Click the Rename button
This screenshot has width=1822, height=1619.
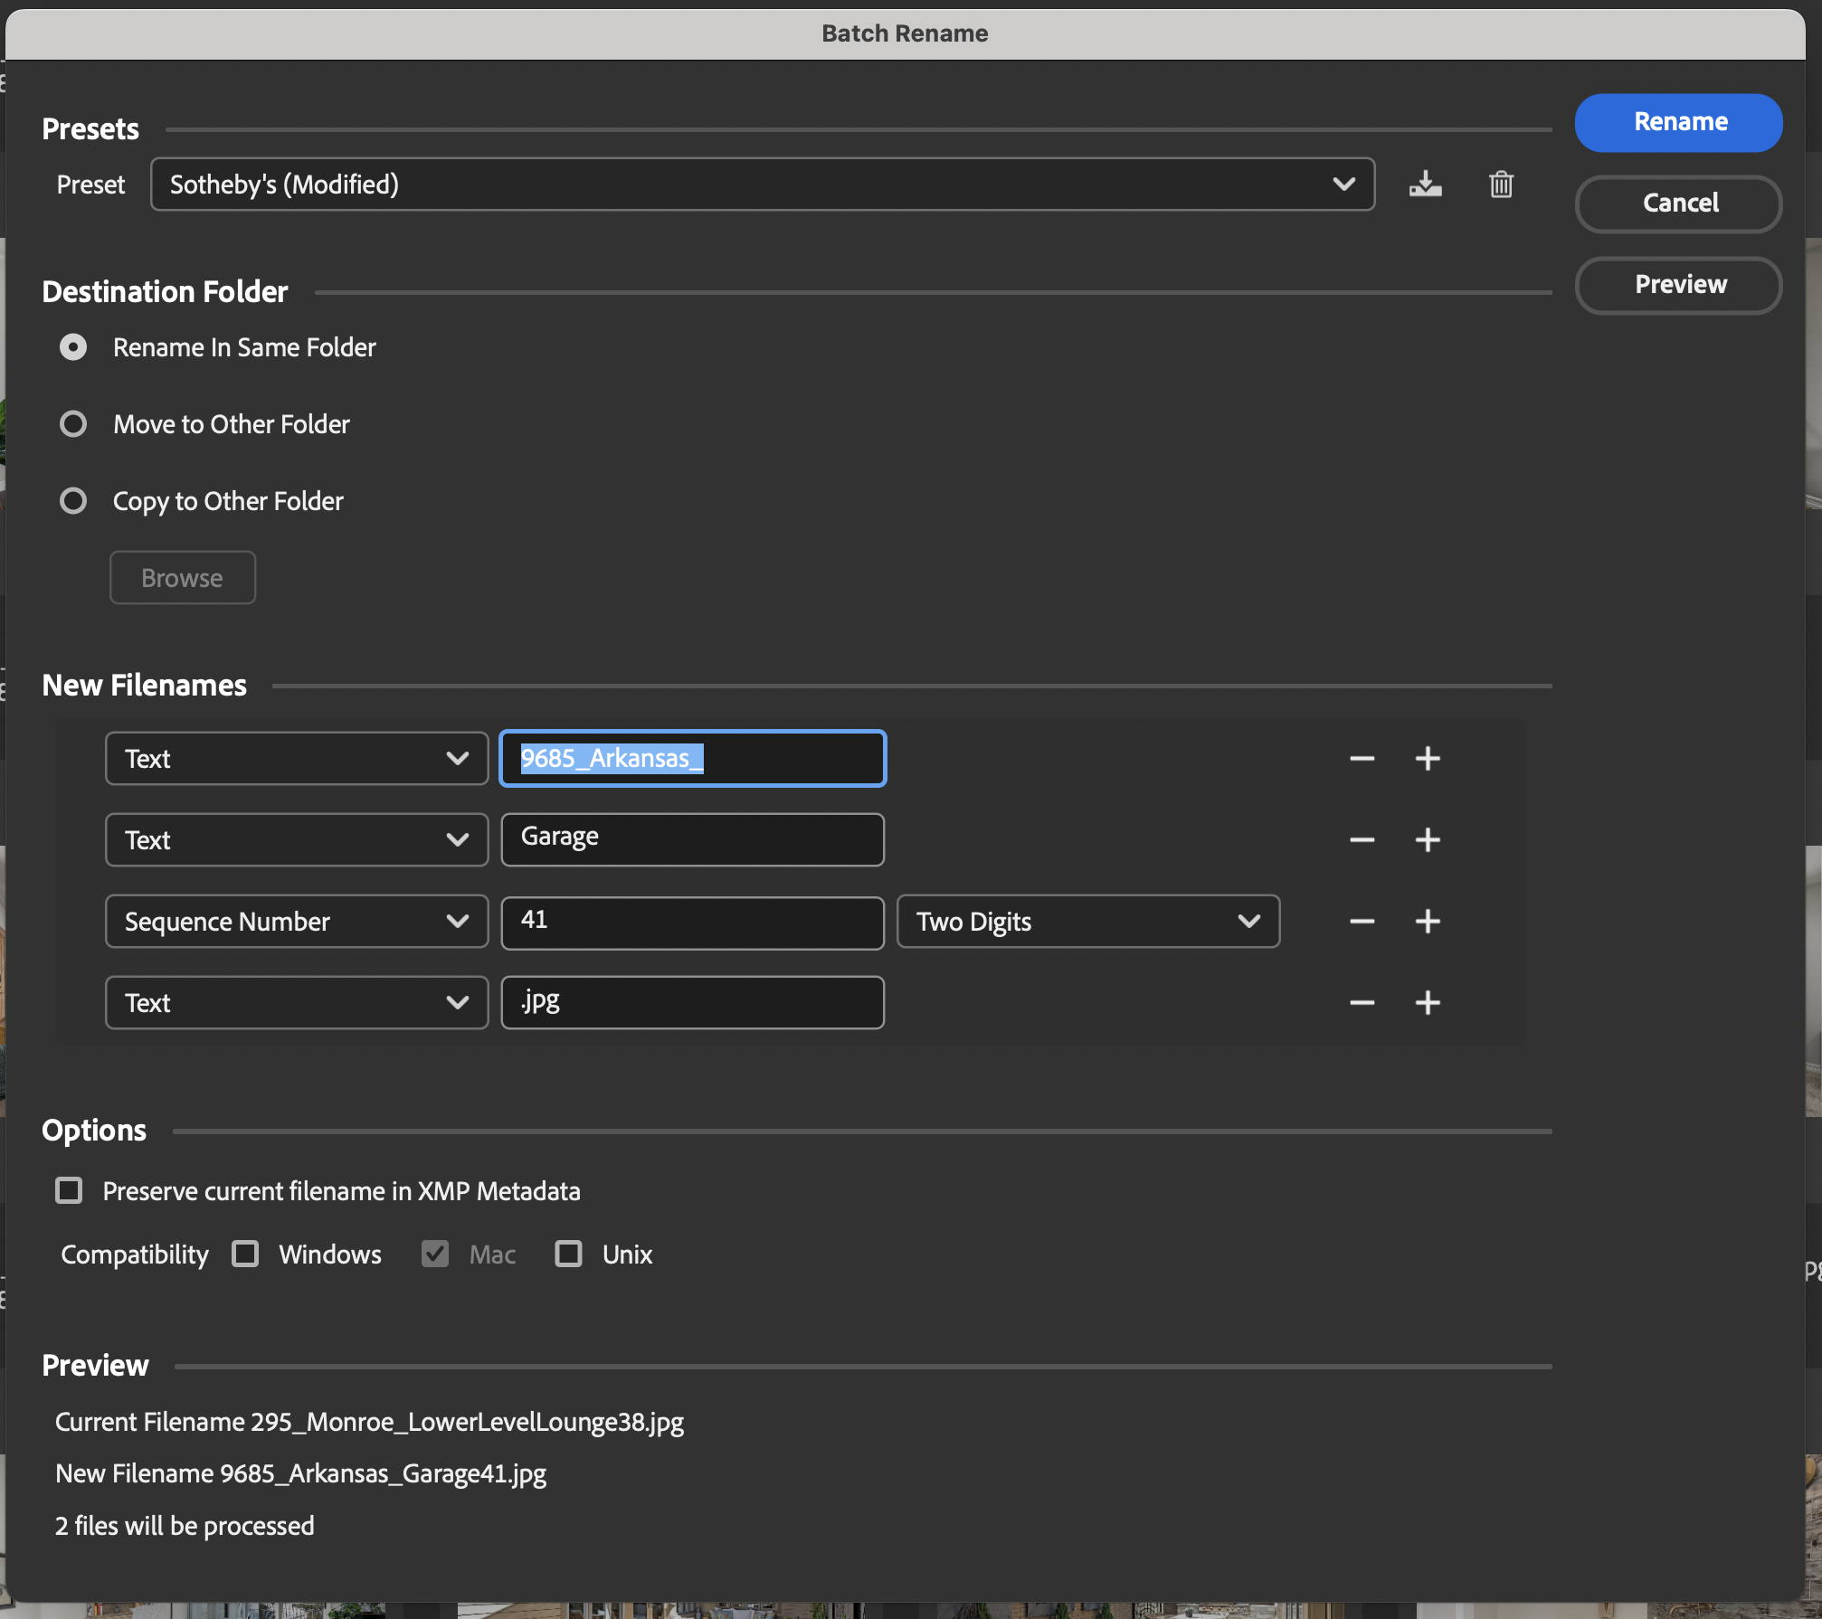[1678, 121]
